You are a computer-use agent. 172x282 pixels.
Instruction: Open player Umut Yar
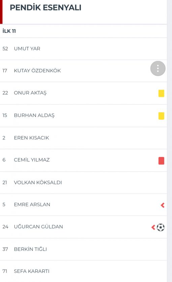83,49
